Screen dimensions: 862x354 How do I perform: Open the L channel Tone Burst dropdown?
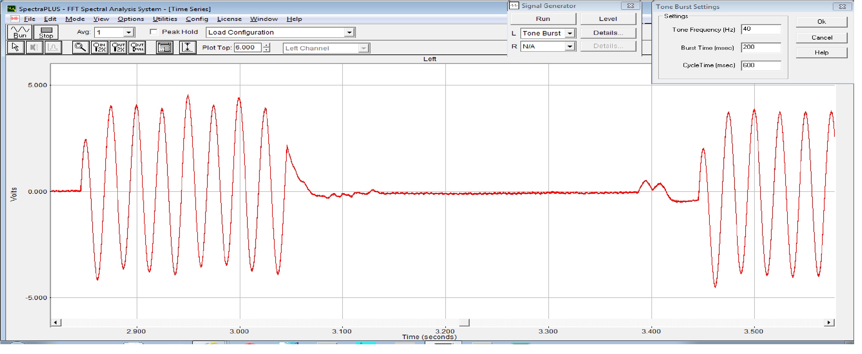pyautogui.click(x=570, y=33)
